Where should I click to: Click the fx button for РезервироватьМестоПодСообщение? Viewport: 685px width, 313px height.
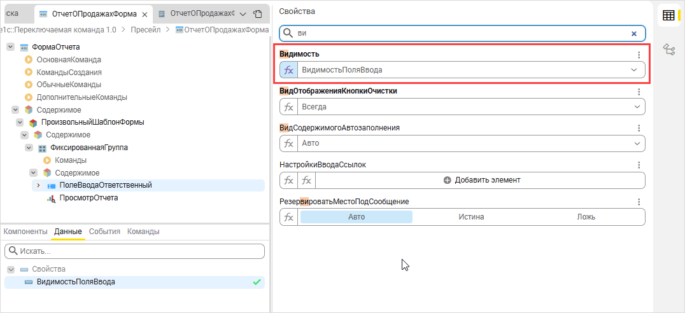(289, 217)
